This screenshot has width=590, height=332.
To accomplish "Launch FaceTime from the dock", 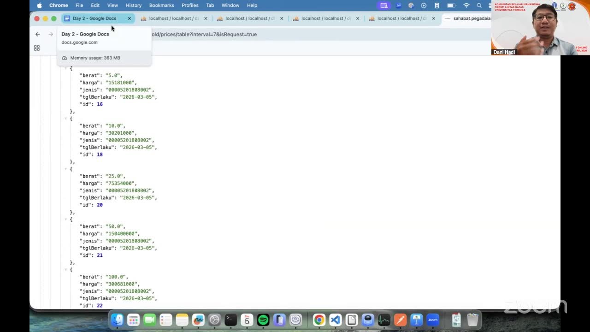I will [149, 320].
